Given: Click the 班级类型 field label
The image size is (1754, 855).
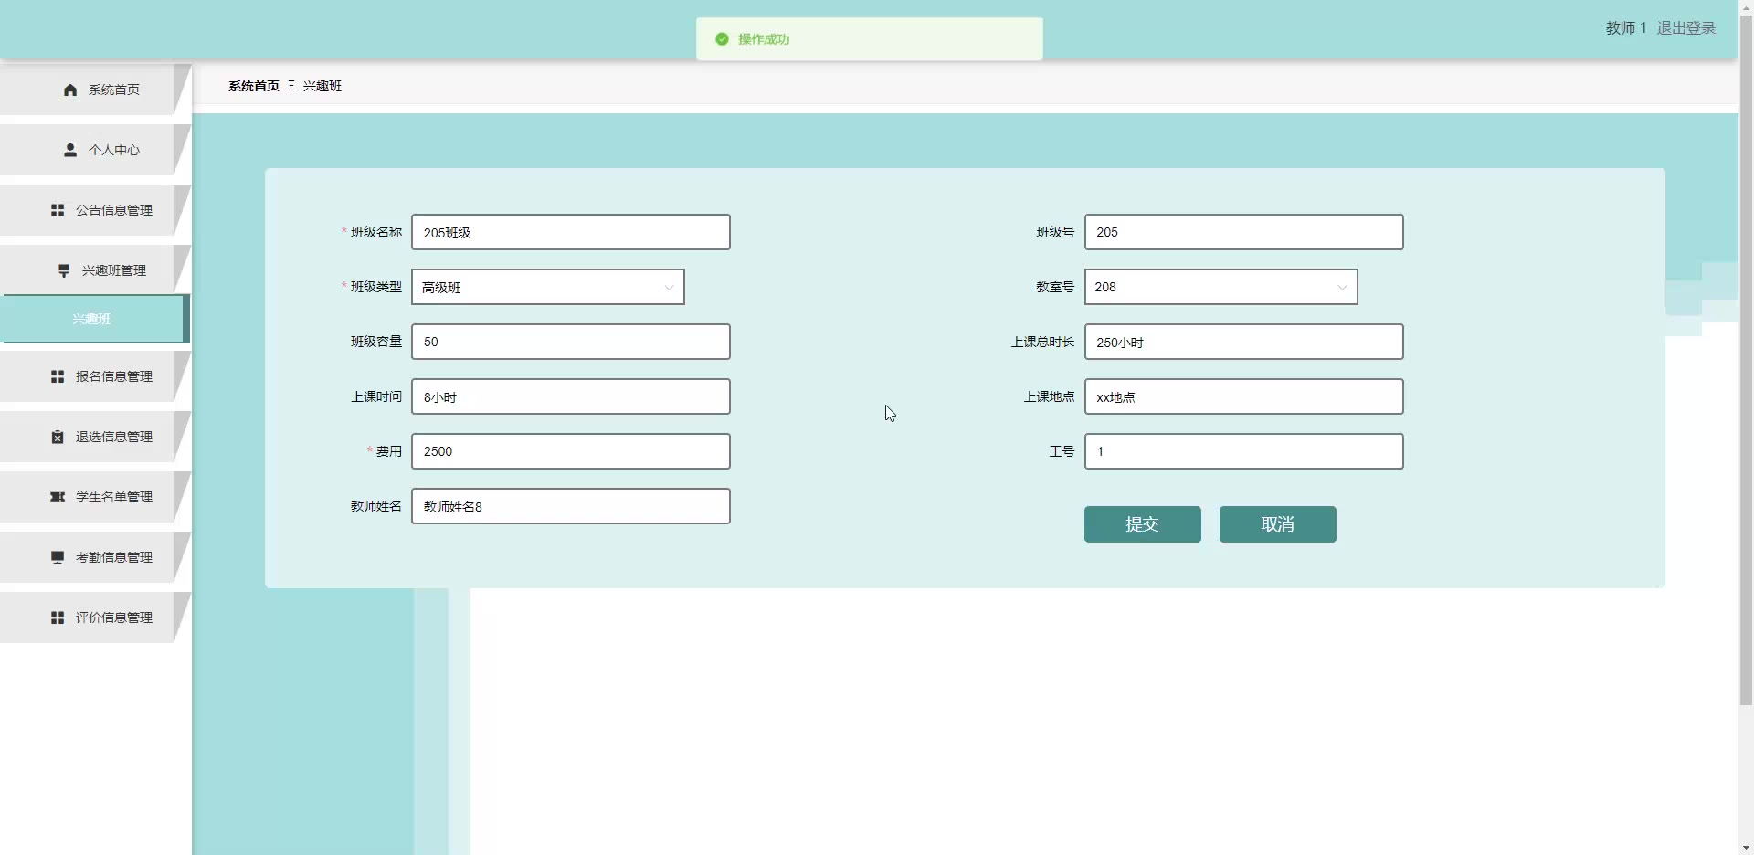Looking at the screenshot, I should [376, 287].
